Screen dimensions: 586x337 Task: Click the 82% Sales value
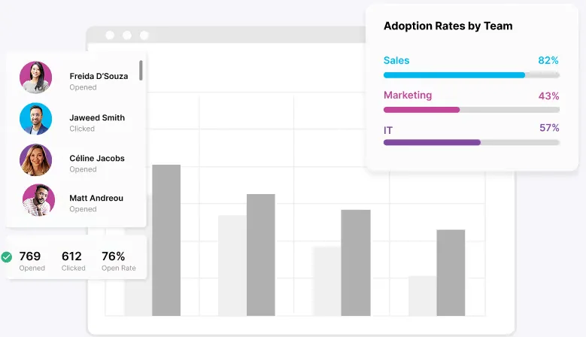click(x=548, y=60)
